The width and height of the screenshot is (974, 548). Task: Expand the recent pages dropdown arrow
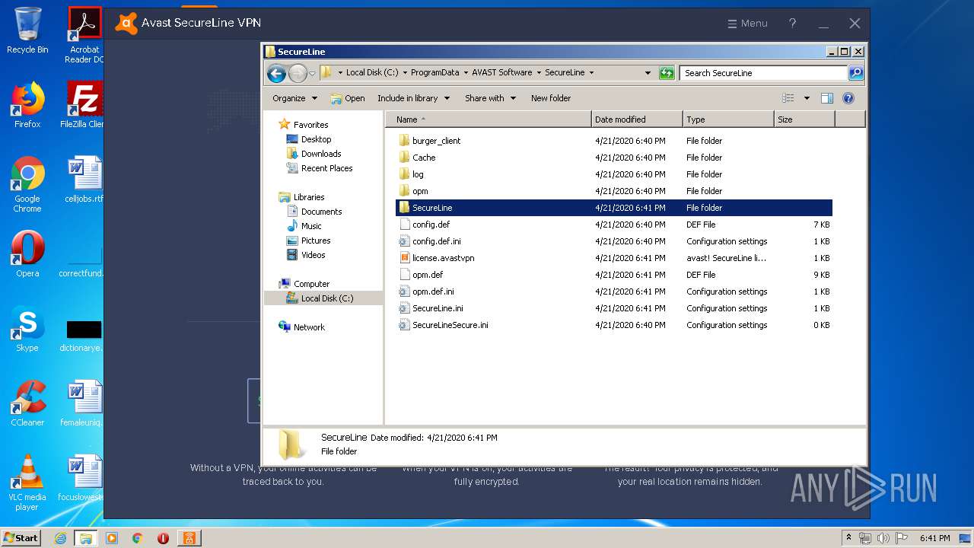tap(312, 73)
